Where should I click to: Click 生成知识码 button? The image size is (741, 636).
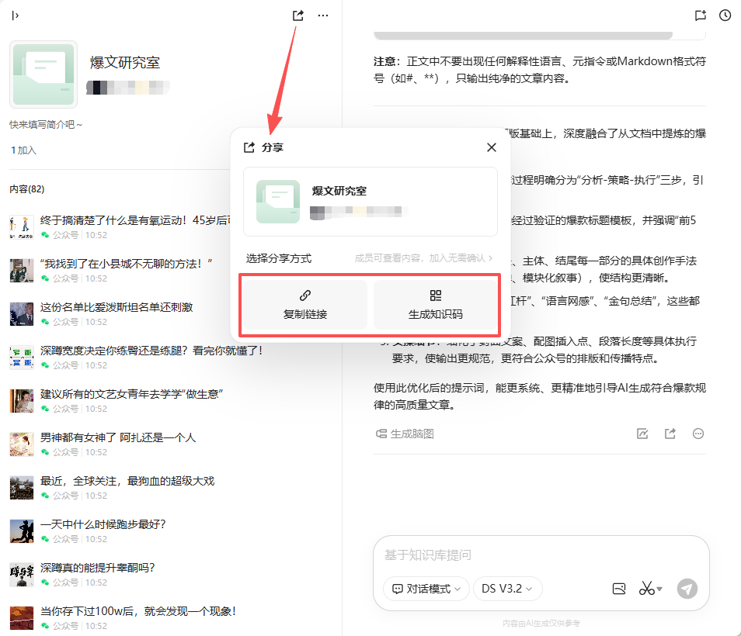435,306
